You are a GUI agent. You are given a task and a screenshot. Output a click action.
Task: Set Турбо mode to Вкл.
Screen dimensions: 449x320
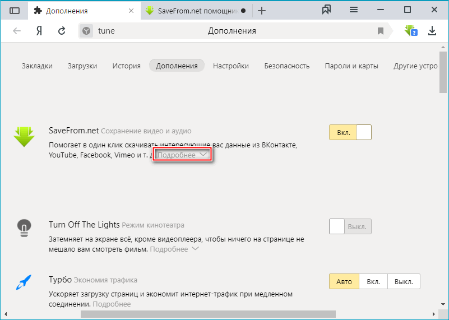pos(373,281)
